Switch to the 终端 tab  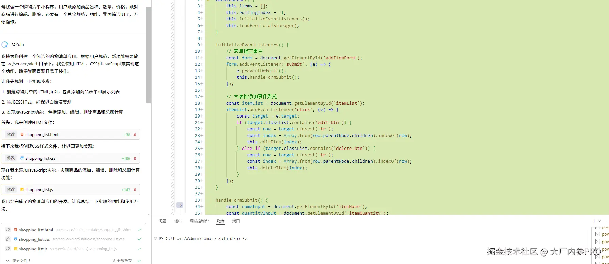(220, 221)
